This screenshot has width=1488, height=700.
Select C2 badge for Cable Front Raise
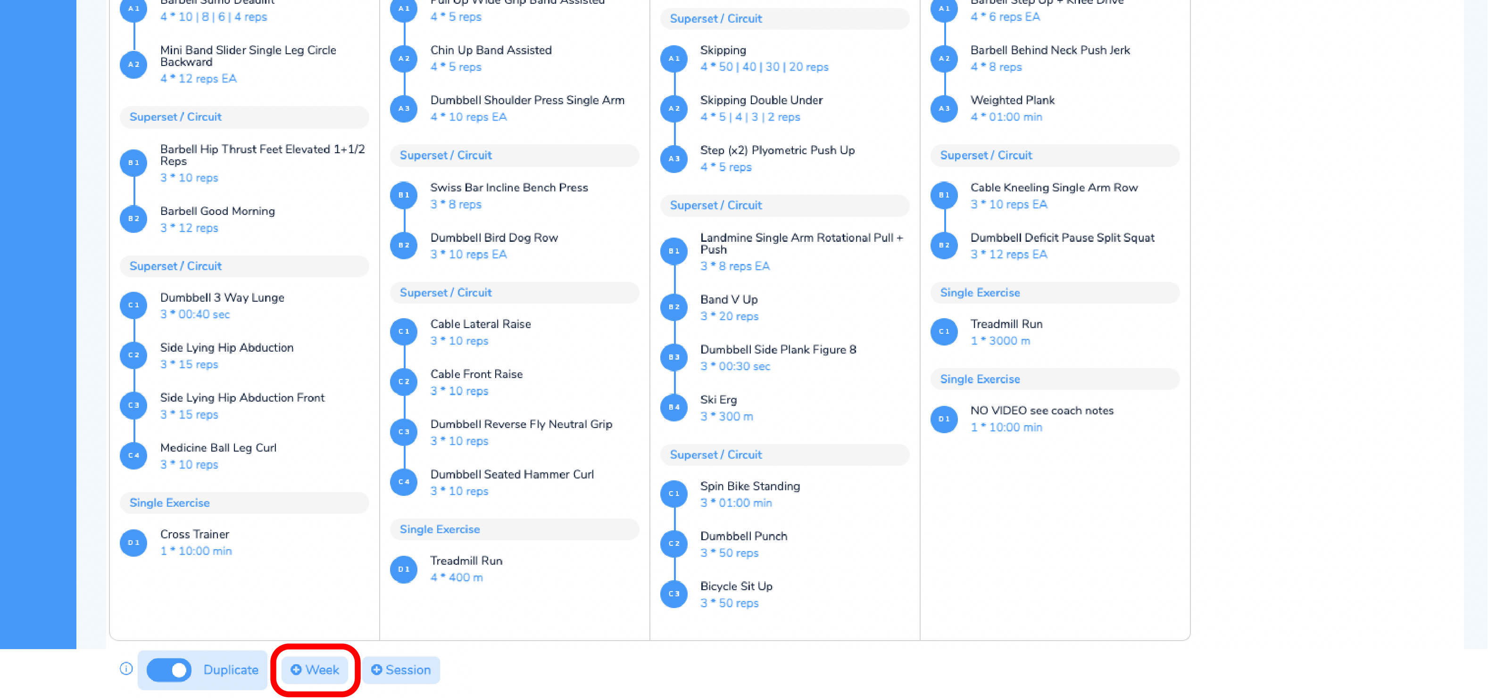pos(404,382)
